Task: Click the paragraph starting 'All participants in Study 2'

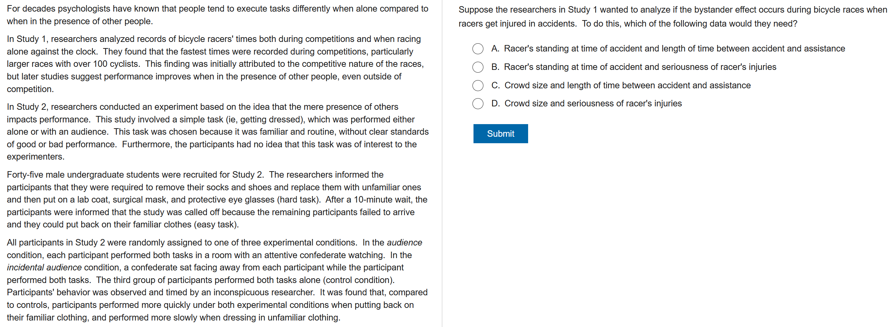Action: click(216, 280)
